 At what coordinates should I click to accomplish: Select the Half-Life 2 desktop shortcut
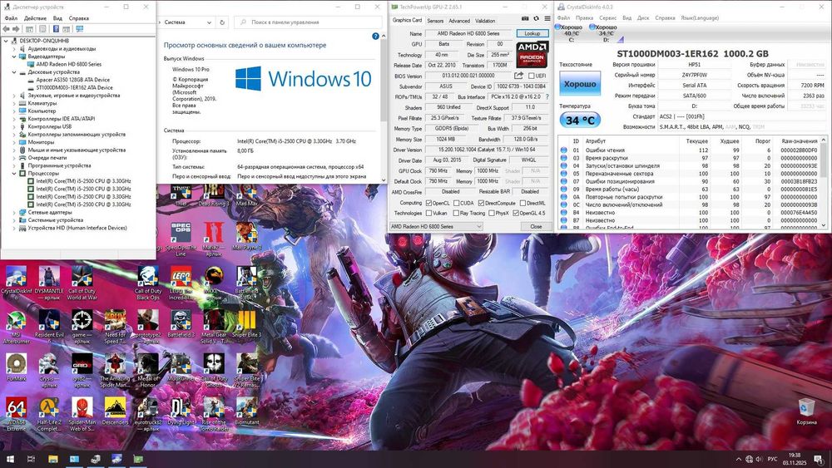49,415
